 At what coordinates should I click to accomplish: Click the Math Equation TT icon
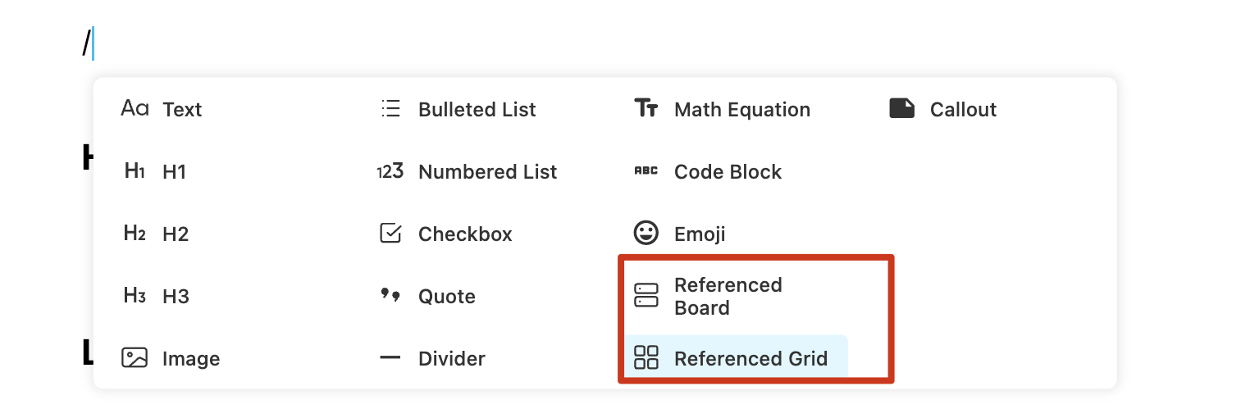click(646, 108)
